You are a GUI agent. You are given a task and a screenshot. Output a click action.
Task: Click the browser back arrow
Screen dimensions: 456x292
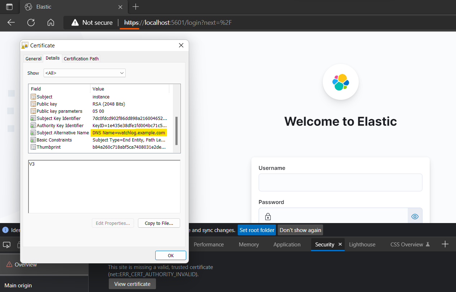(11, 22)
